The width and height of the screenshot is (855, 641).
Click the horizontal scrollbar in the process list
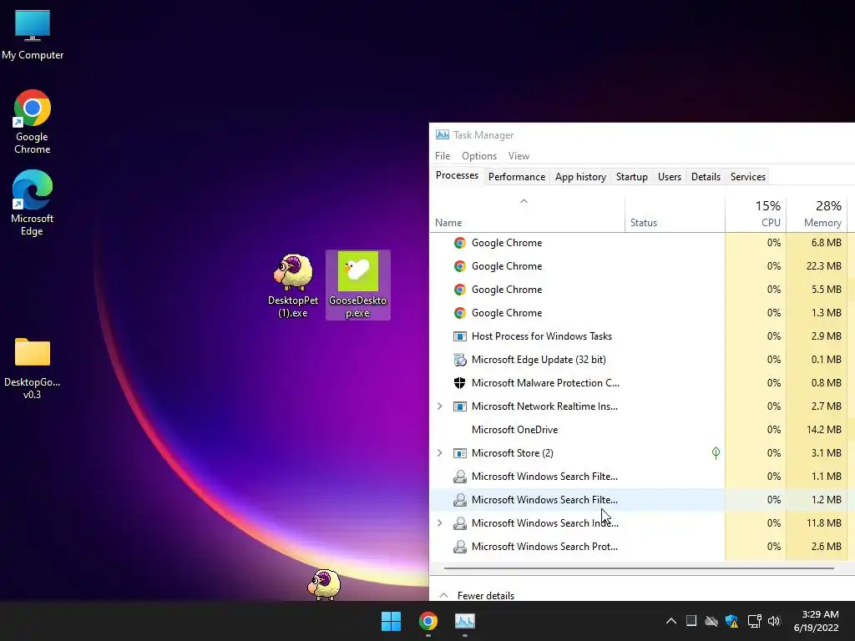coord(639,568)
